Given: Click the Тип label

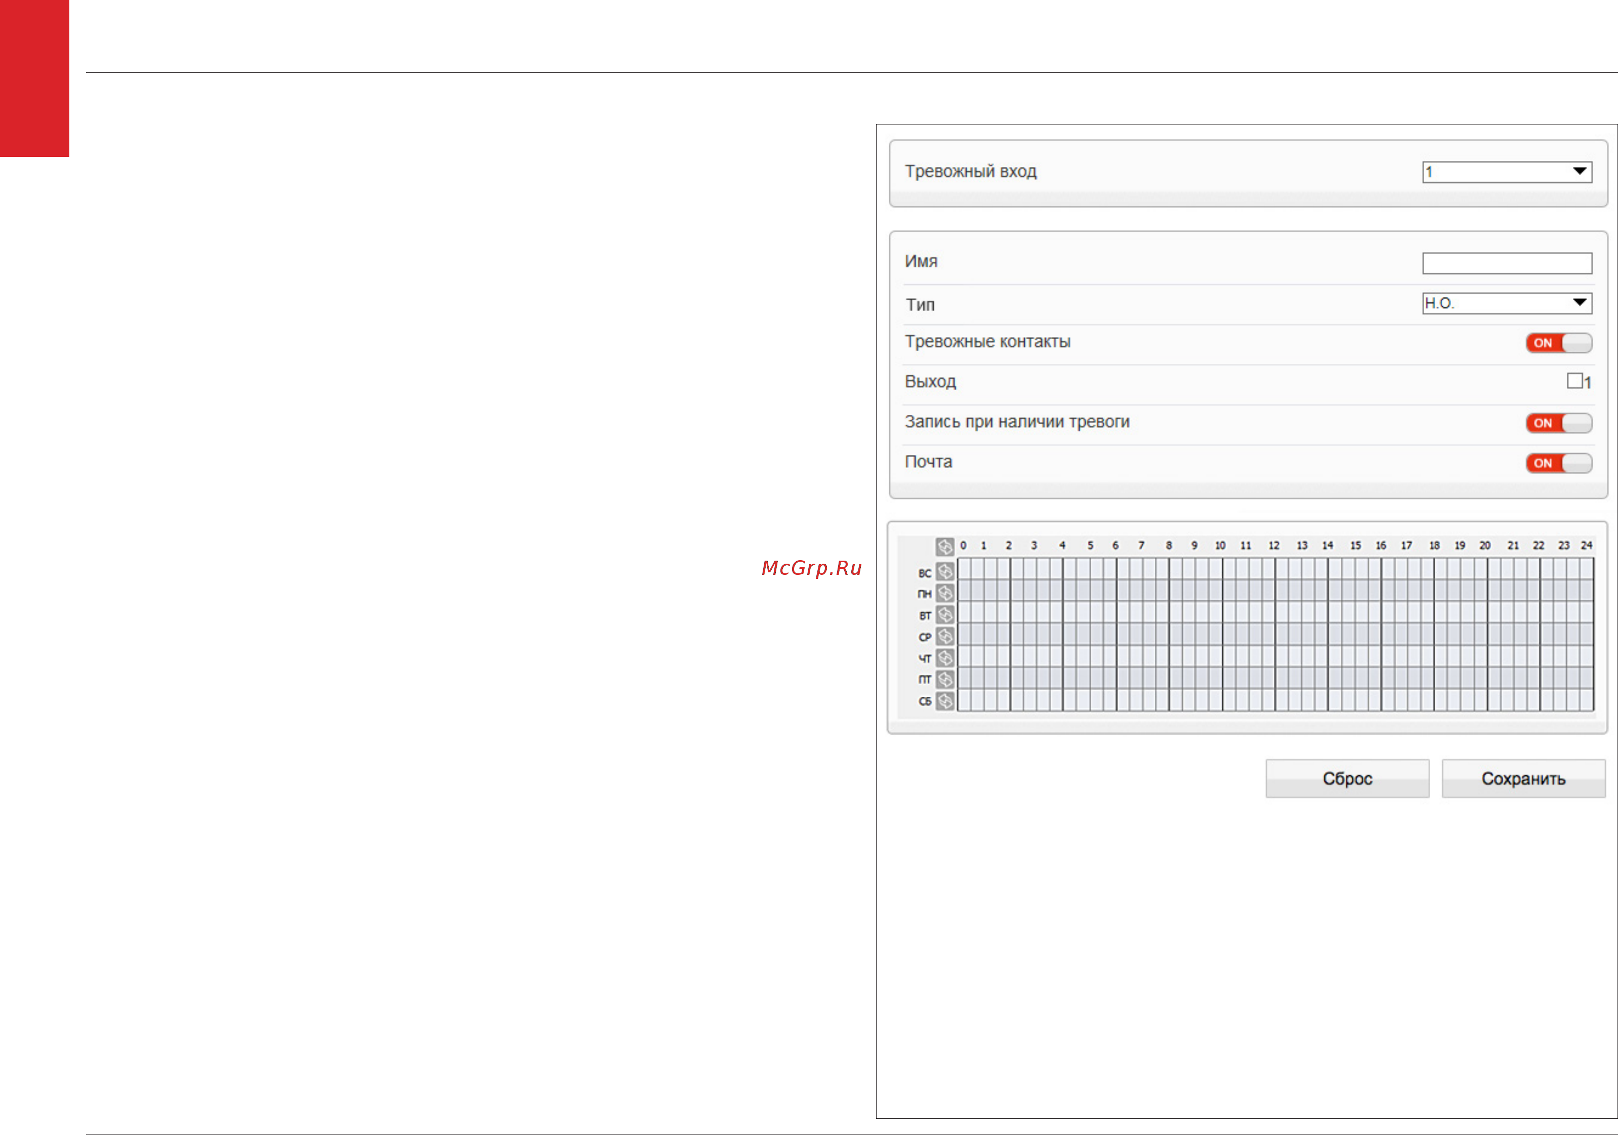Looking at the screenshot, I should click(920, 304).
